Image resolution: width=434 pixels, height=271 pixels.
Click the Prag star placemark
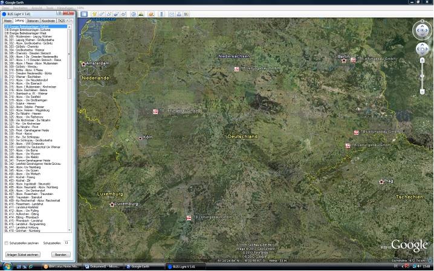381,182
